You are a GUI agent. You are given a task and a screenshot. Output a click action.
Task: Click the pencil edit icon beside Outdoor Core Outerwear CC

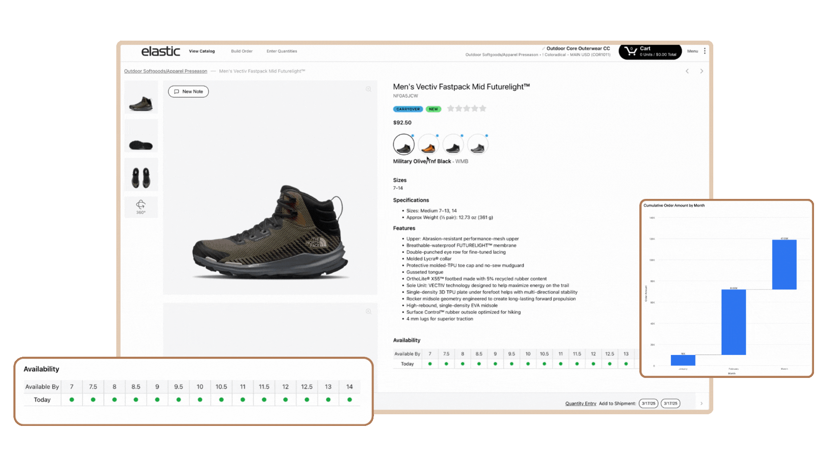pyautogui.click(x=543, y=48)
